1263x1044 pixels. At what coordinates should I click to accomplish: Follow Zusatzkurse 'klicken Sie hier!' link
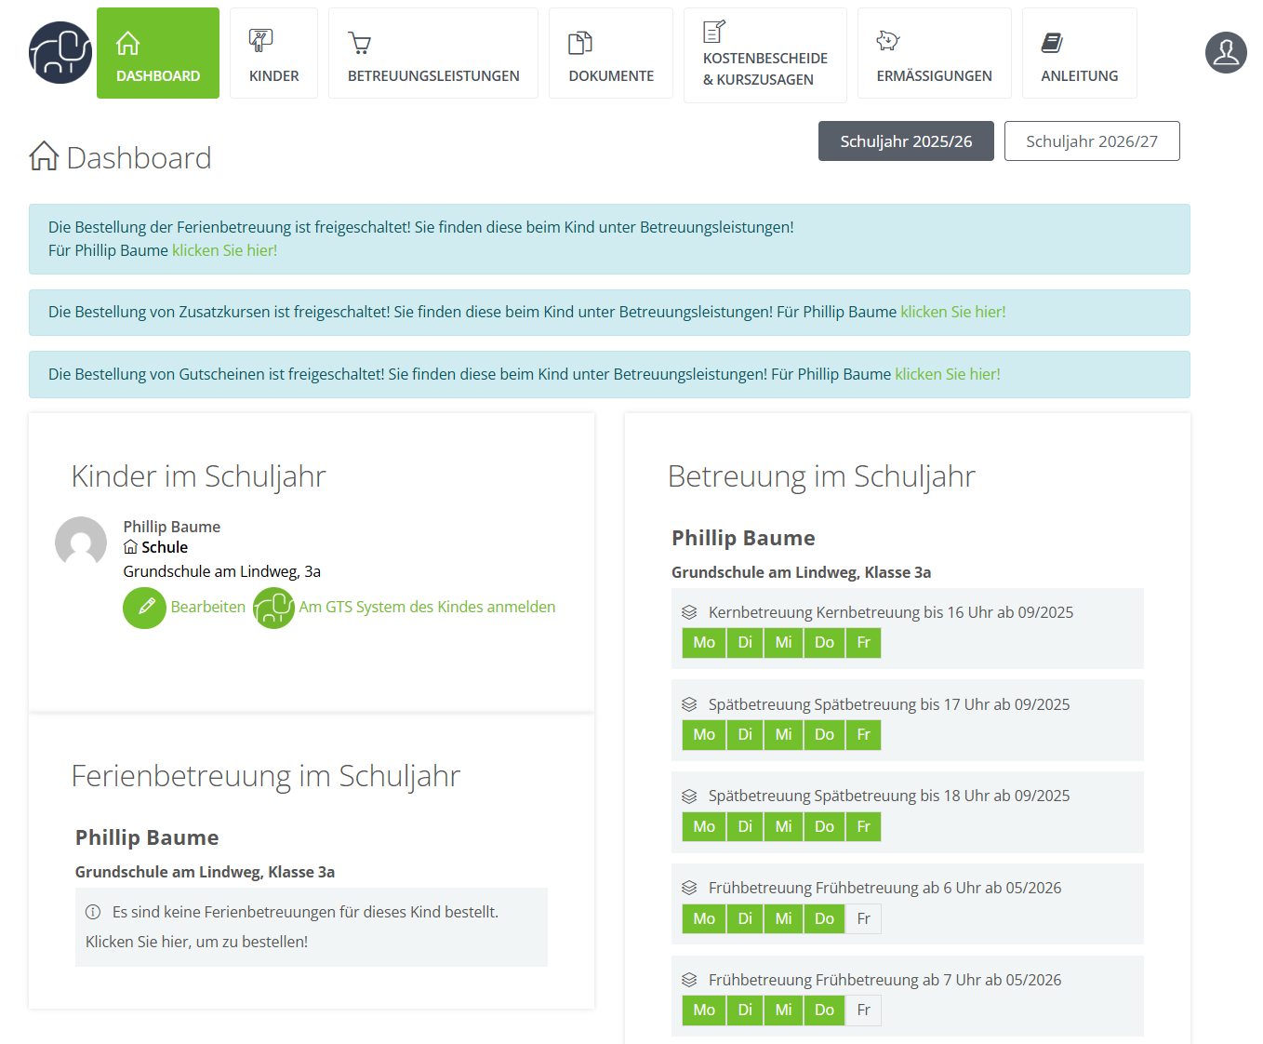(952, 312)
